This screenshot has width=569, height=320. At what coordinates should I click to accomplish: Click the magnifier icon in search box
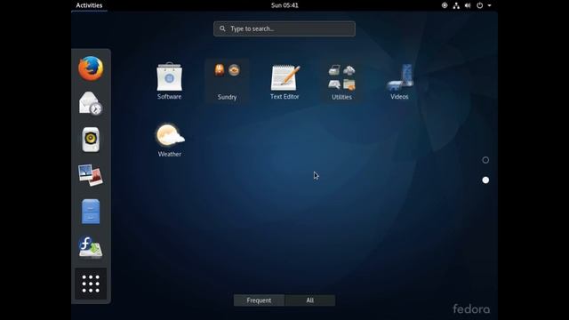[x=222, y=28]
